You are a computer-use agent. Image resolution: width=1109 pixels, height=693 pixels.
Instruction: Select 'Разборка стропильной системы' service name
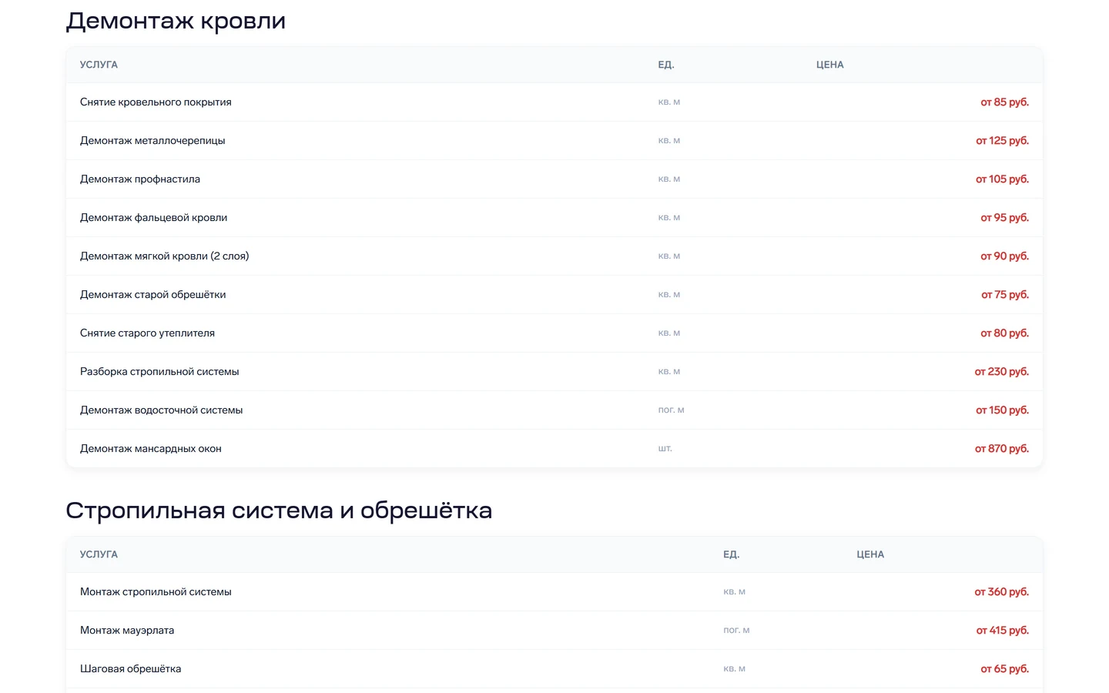pyautogui.click(x=159, y=371)
